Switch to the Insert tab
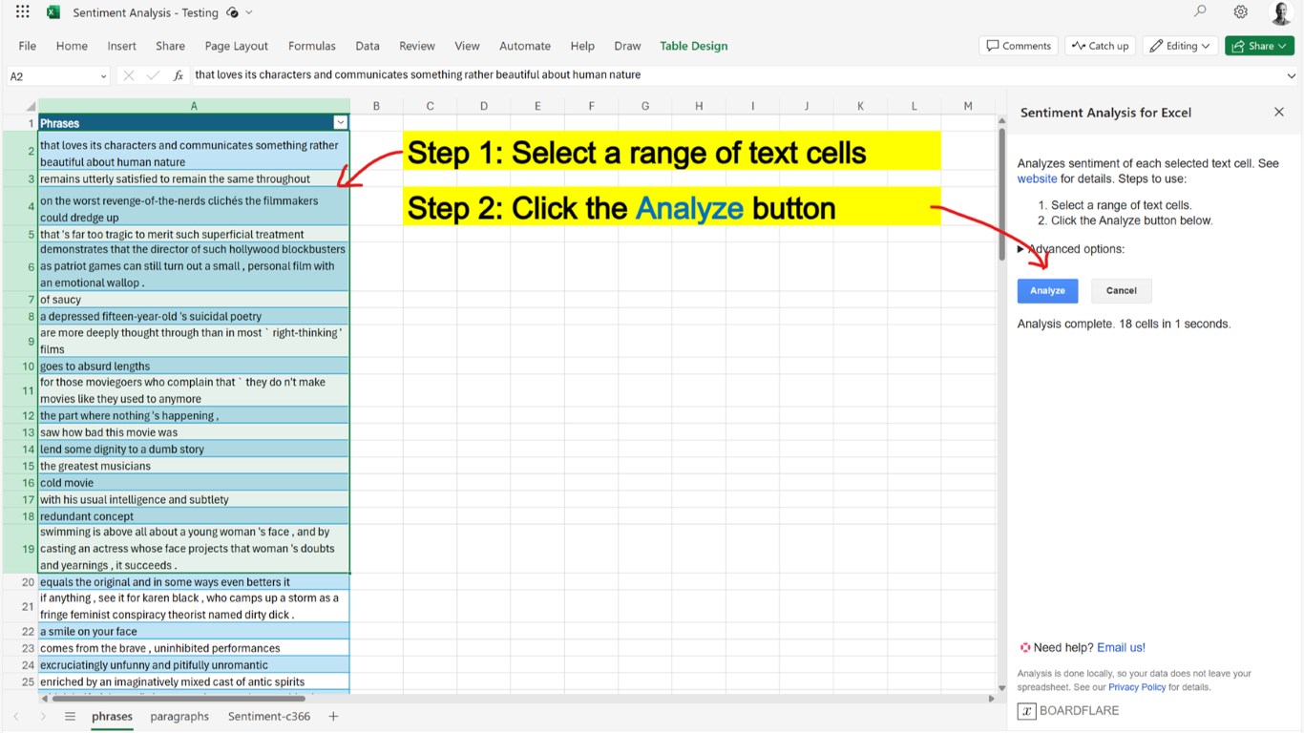Screen dimensions: 1304x733 pos(121,46)
